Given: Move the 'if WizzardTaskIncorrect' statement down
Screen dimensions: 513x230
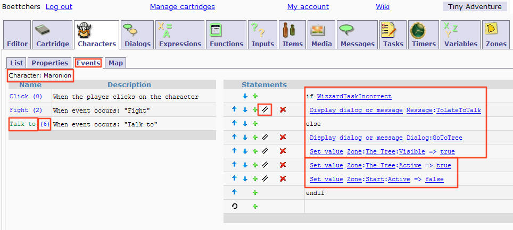Looking at the screenshot, I should coord(245,96).
